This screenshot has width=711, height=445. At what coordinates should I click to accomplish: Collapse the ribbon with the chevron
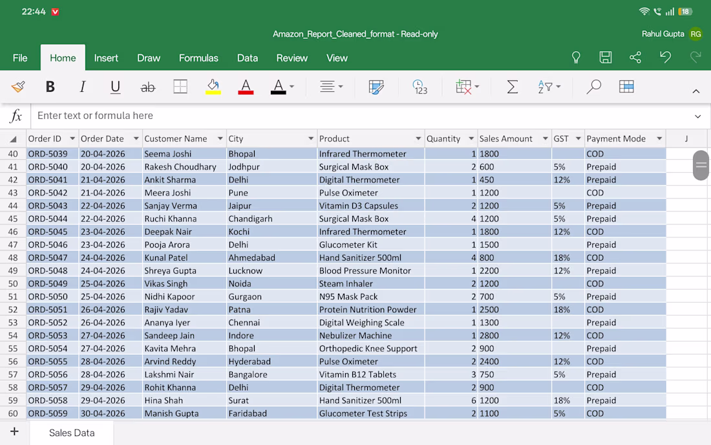click(696, 92)
